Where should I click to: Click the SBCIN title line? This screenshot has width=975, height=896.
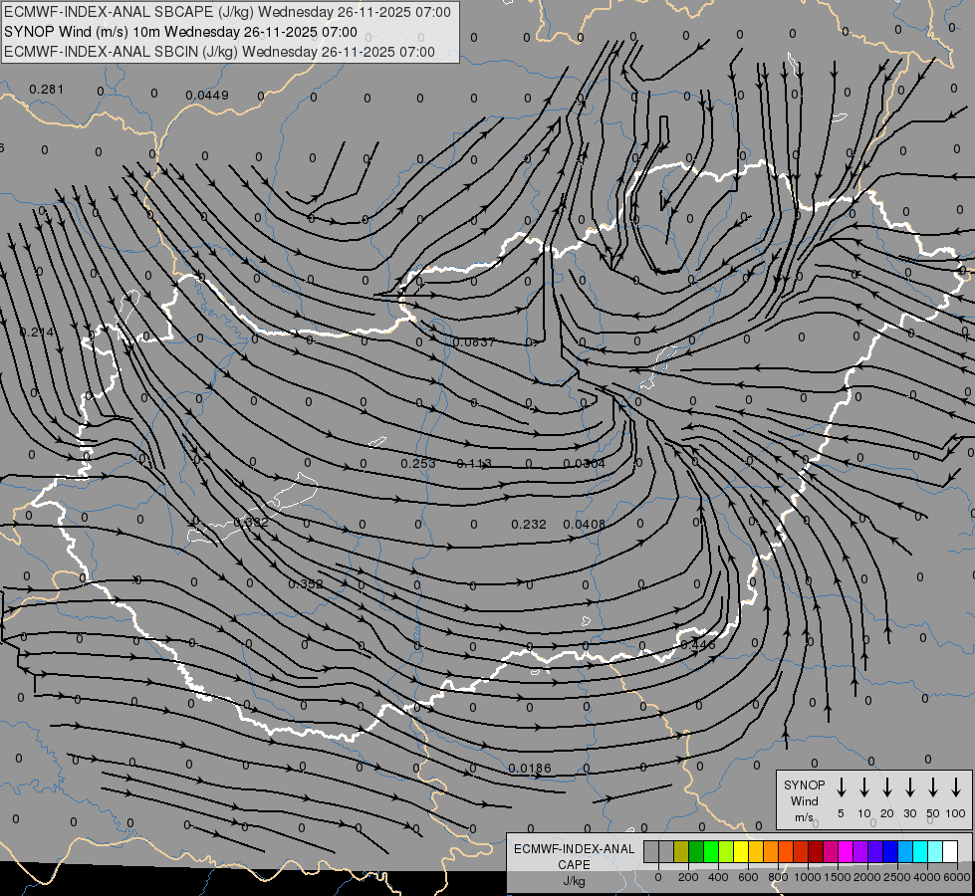[219, 52]
